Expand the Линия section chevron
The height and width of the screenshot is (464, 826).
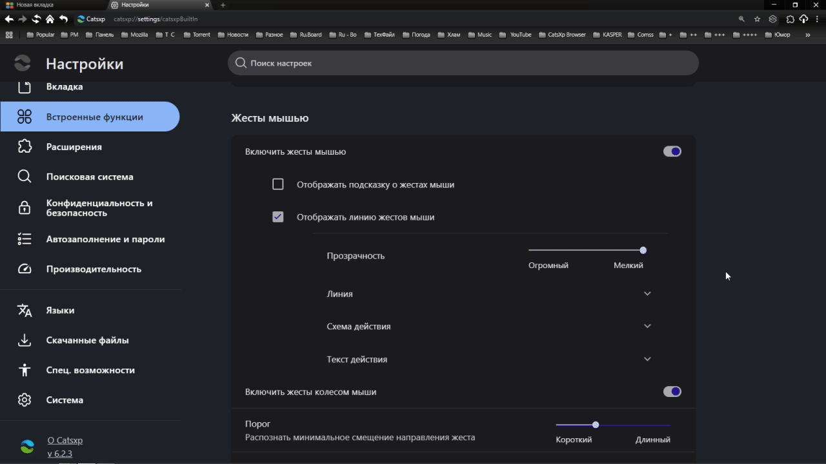coord(647,294)
